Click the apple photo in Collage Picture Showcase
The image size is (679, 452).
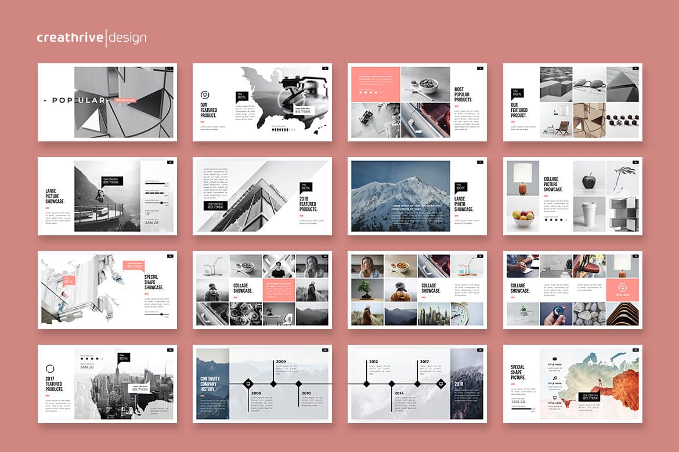(589, 181)
